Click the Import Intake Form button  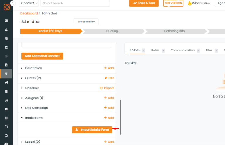(x=92, y=130)
